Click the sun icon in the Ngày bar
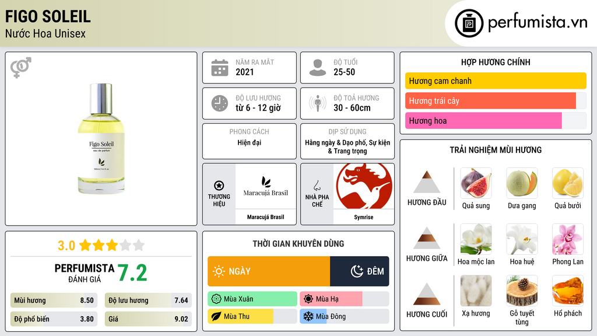This screenshot has width=597, height=336. tap(219, 271)
